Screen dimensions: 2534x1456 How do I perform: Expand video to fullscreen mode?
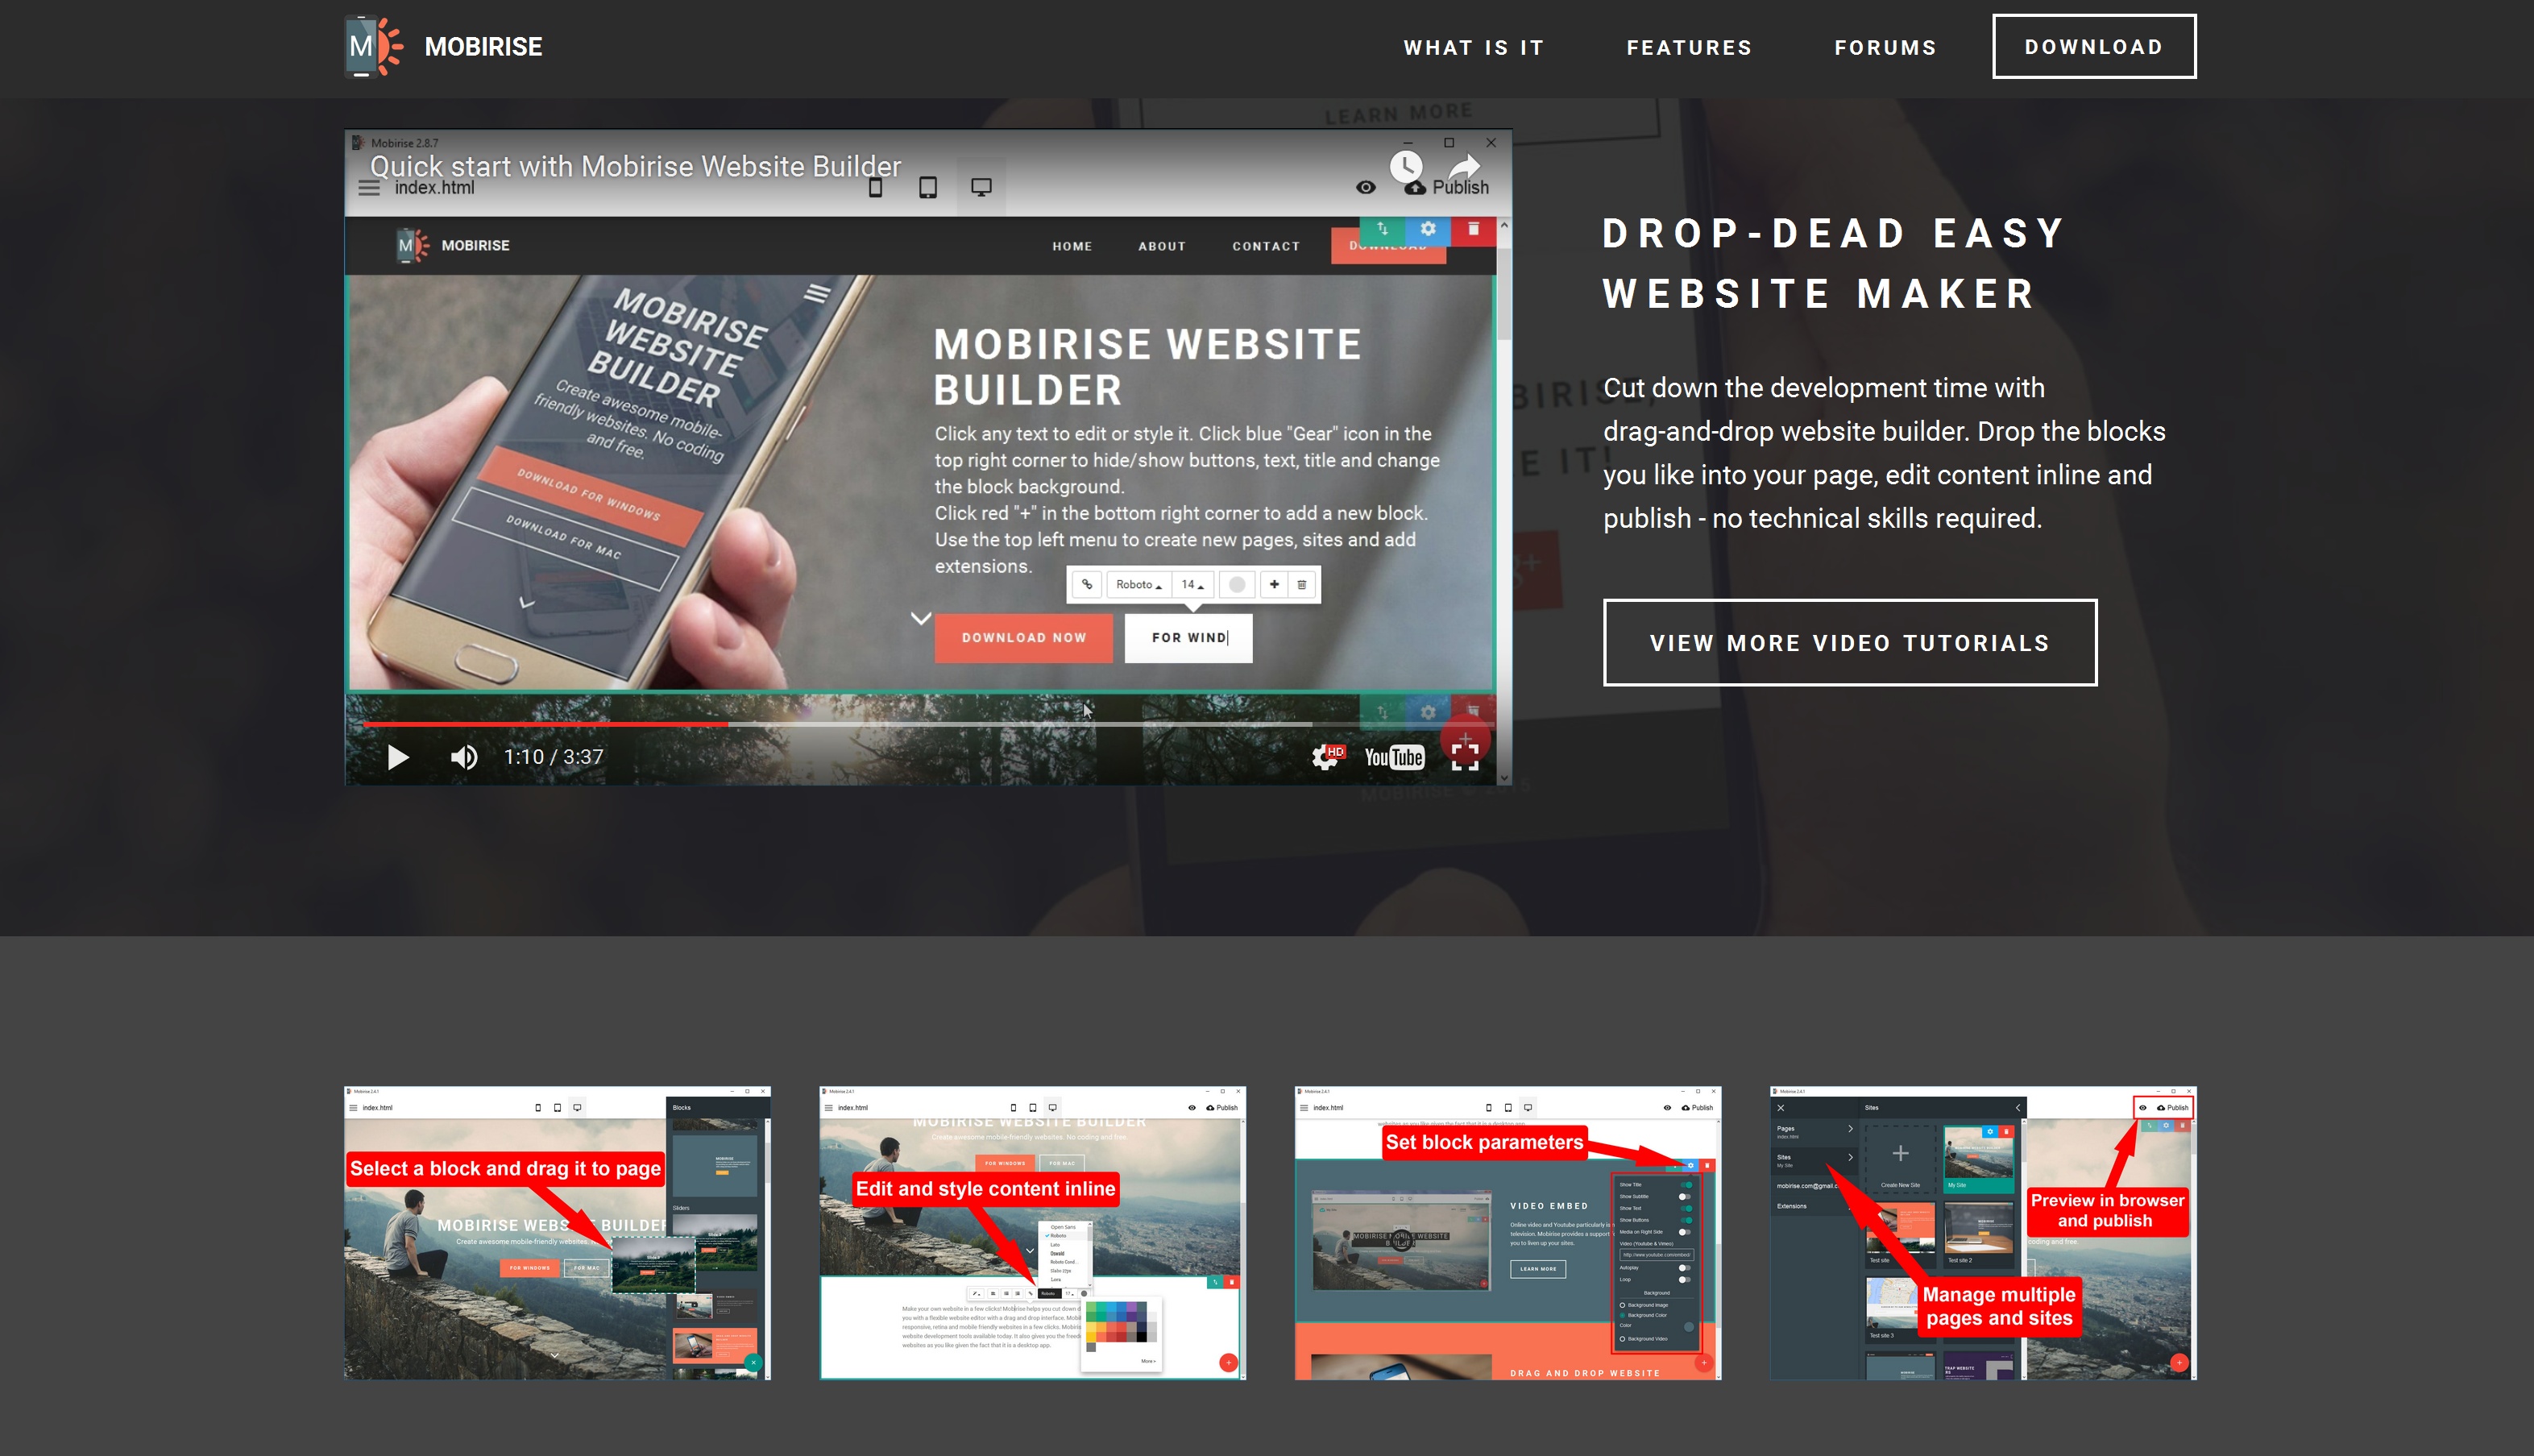[1467, 757]
